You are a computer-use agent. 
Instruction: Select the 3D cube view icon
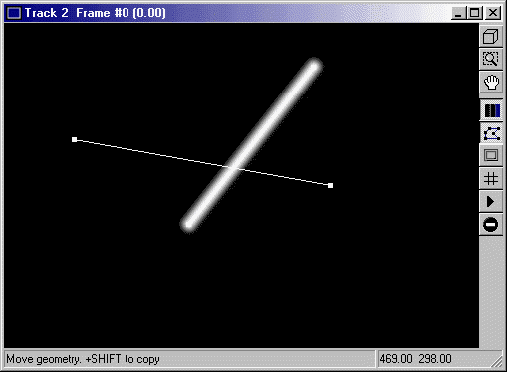(491, 36)
